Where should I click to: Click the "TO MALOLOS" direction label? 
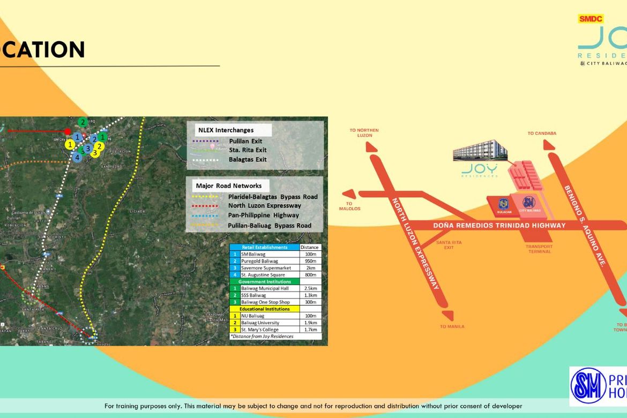[x=349, y=206]
